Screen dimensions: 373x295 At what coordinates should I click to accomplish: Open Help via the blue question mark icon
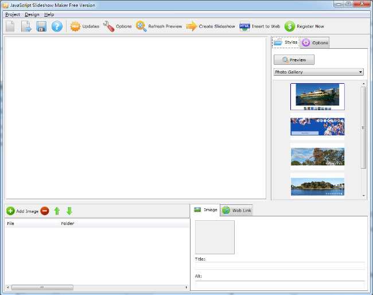pos(57,26)
